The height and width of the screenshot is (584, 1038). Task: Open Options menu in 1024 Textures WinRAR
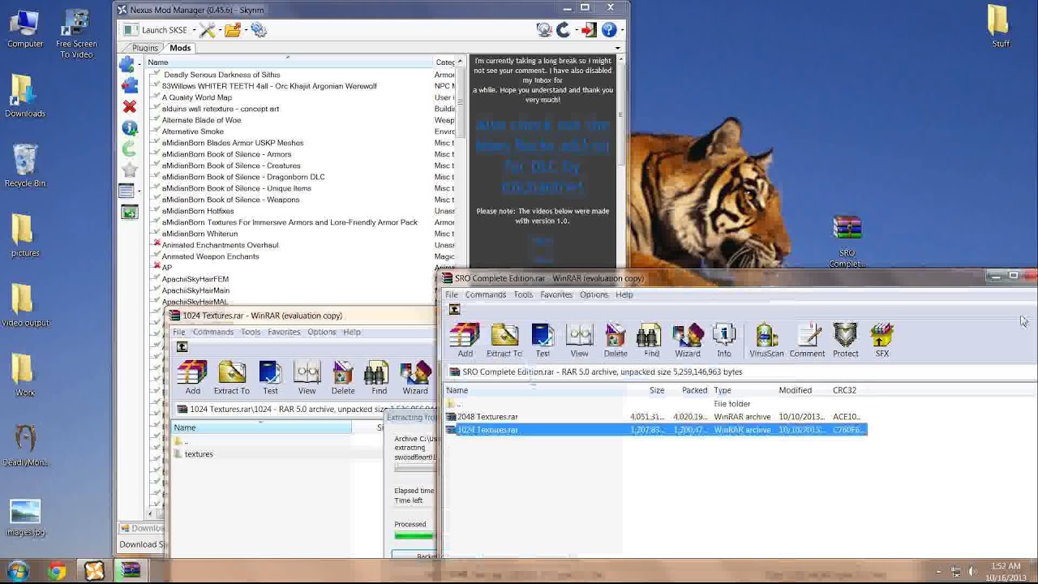tap(321, 332)
